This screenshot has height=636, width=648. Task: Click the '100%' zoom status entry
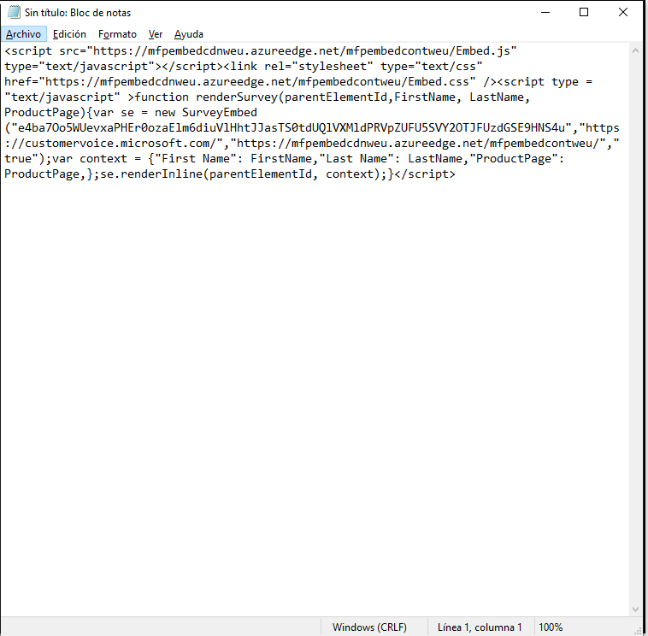(x=551, y=627)
